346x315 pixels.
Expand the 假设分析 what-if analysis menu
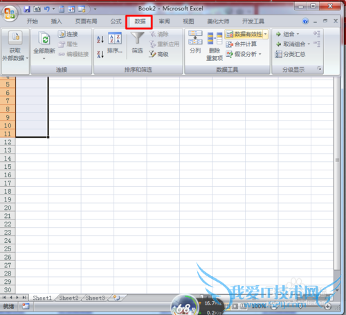click(x=244, y=54)
